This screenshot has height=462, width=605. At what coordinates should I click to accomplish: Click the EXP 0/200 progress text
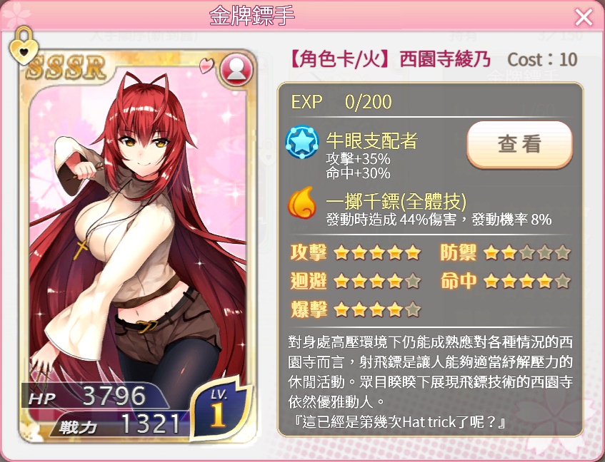[341, 102]
